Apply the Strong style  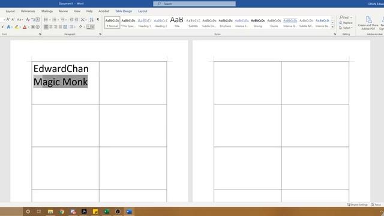tap(257, 23)
